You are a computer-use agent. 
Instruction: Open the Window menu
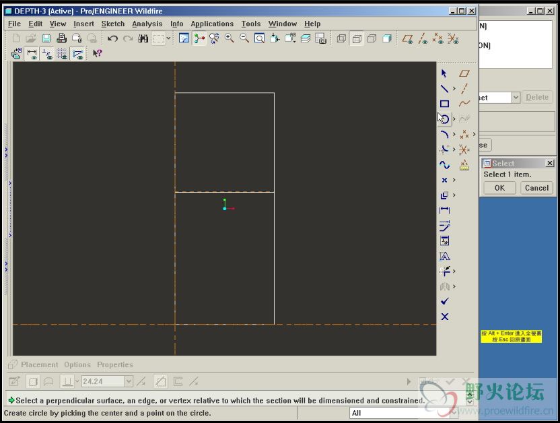pyautogui.click(x=283, y=24)
